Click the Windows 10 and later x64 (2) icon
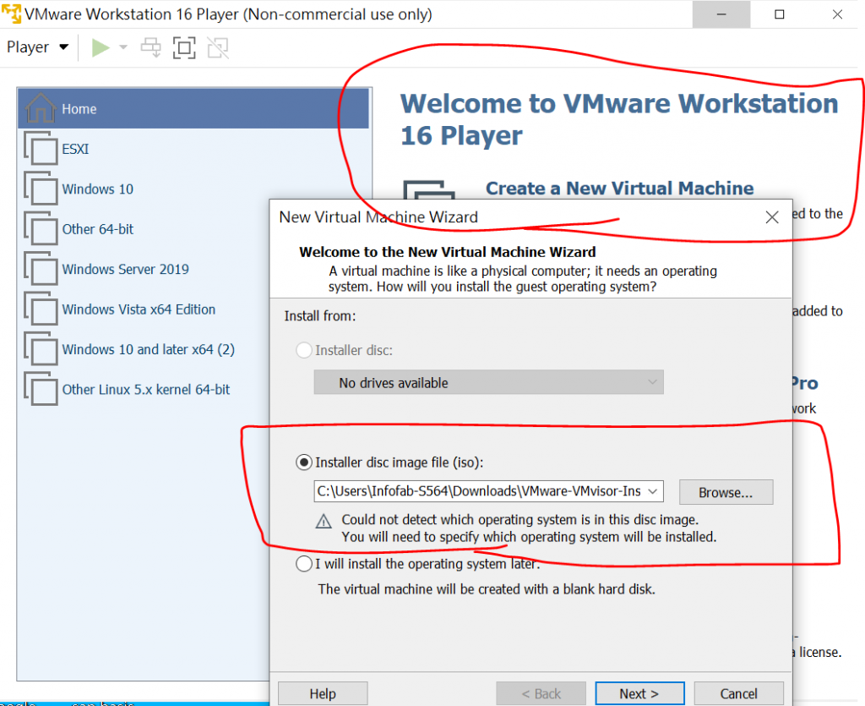The width and height of the screenshot is (865, 706). tap(41, 348)
